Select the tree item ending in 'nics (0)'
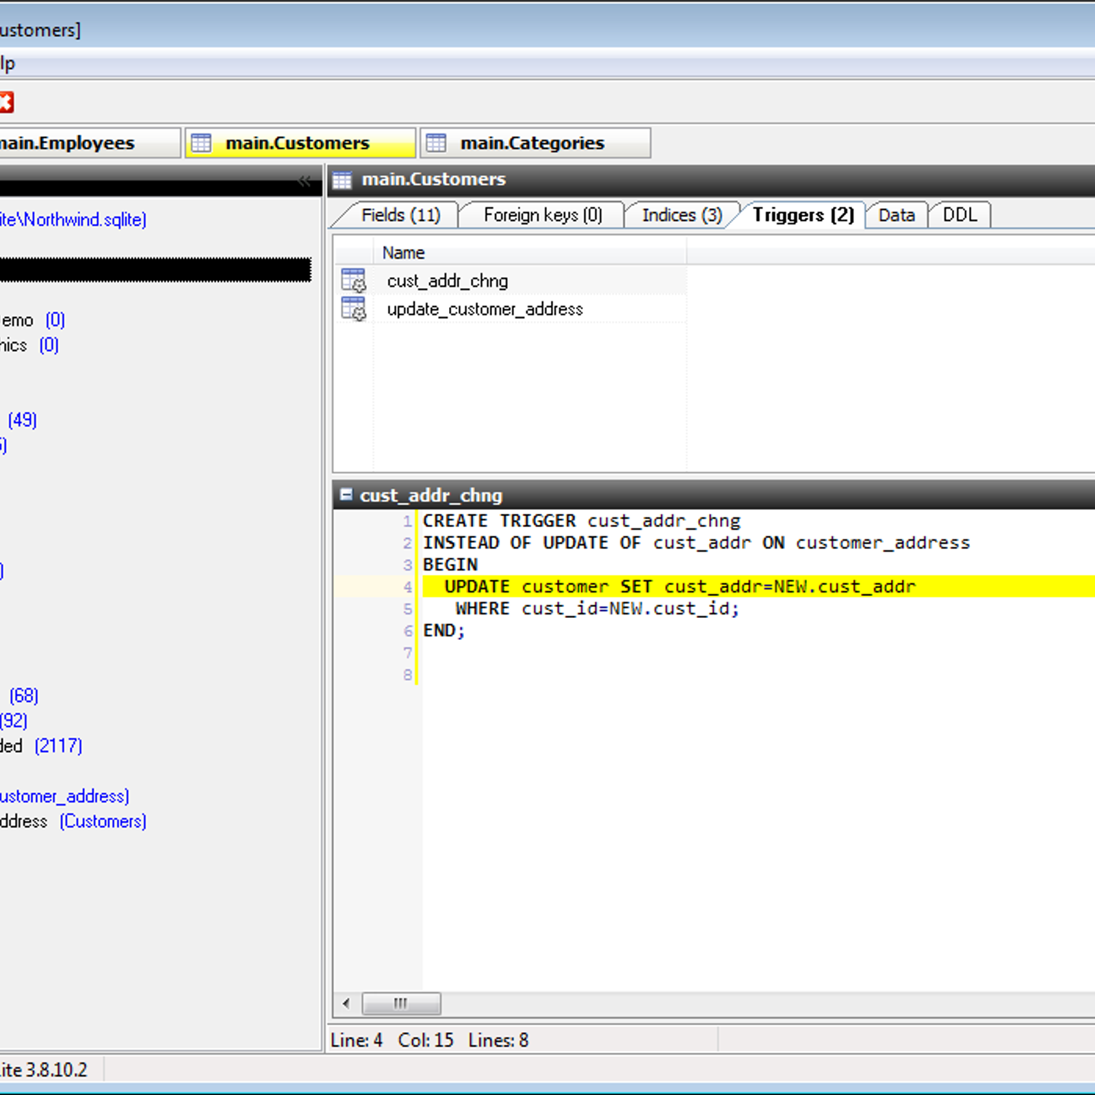 tap(29, 345)
